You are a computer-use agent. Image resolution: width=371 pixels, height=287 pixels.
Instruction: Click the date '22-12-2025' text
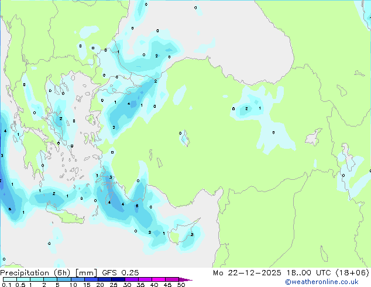coord(255,273)
